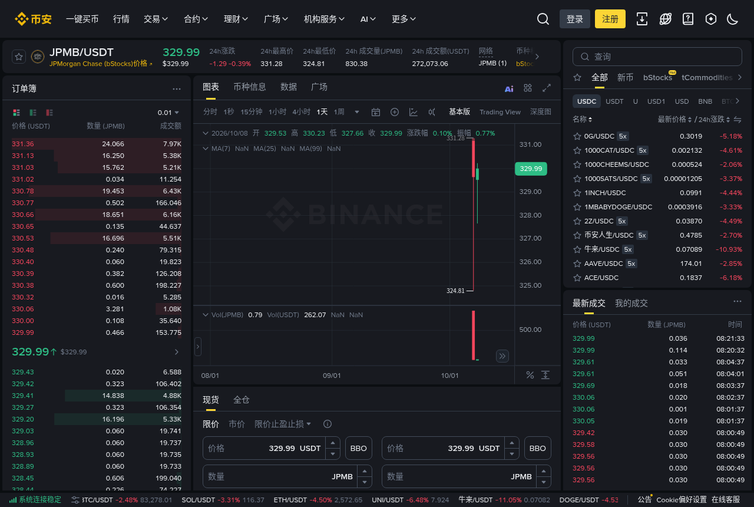
Task: Switch chart to Trading View
Action: 500,112
